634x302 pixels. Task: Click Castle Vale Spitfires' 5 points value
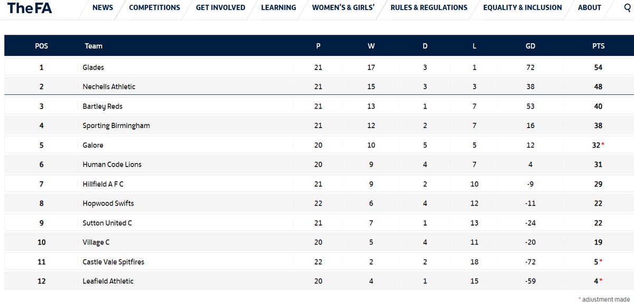pyautogui.click(x=596, y=262)
